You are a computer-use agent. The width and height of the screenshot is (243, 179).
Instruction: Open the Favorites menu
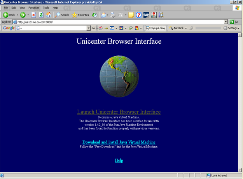click(34, 8)
